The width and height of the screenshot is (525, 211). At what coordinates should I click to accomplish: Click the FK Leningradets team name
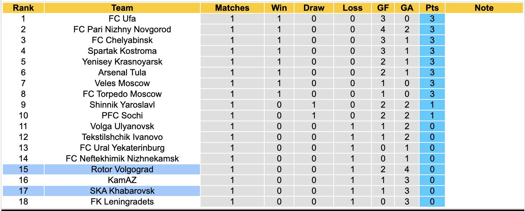coord(122,202)
